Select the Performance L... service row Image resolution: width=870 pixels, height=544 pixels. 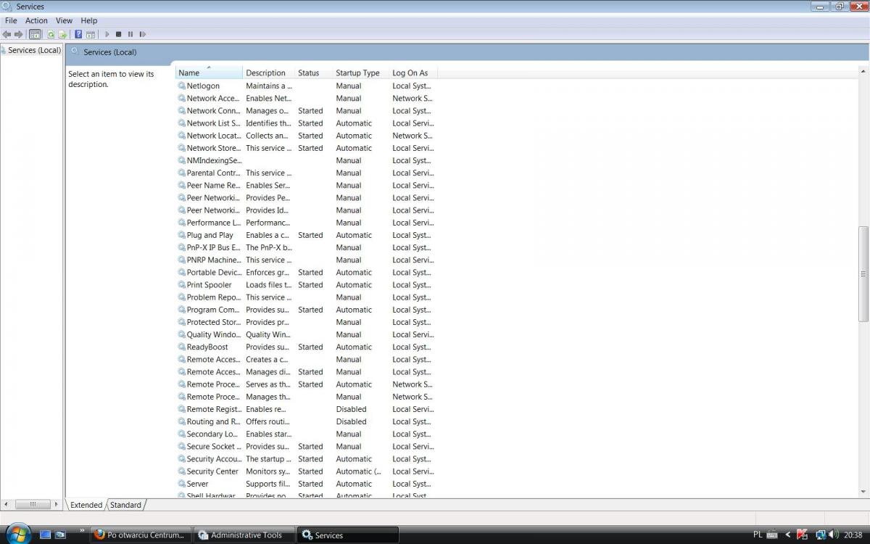[x=306, y=223]
